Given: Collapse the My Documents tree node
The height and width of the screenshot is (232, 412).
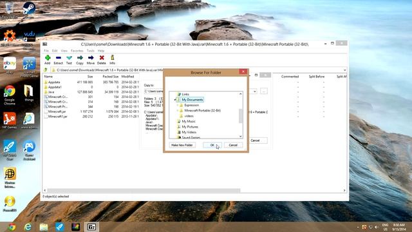Looking at the screenshot, I should [175, 100].
